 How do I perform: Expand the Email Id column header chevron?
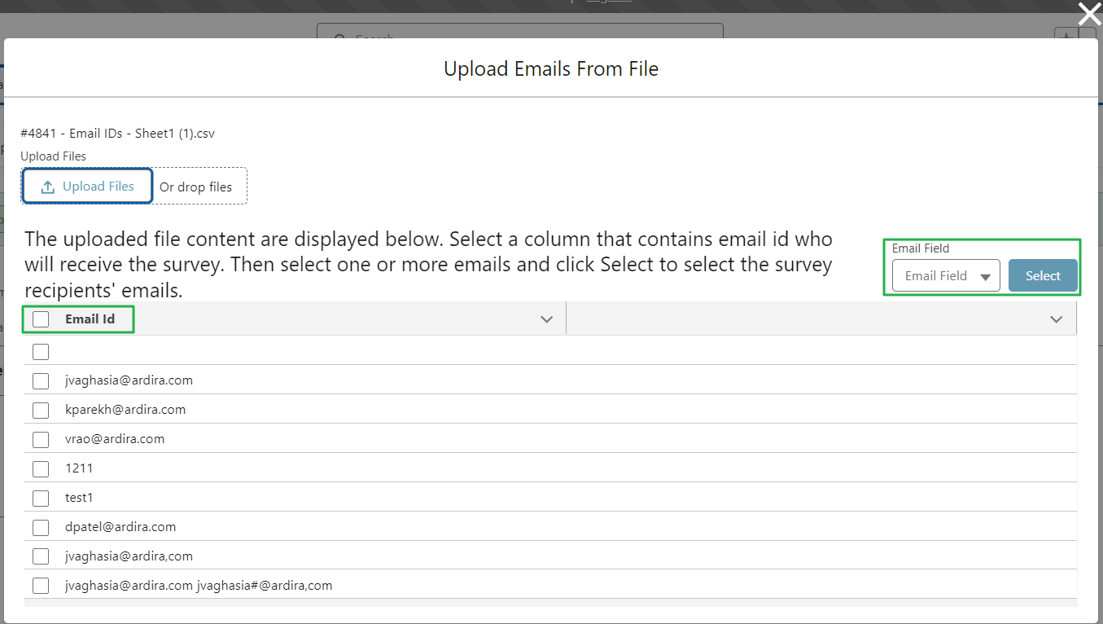point(546,319)
